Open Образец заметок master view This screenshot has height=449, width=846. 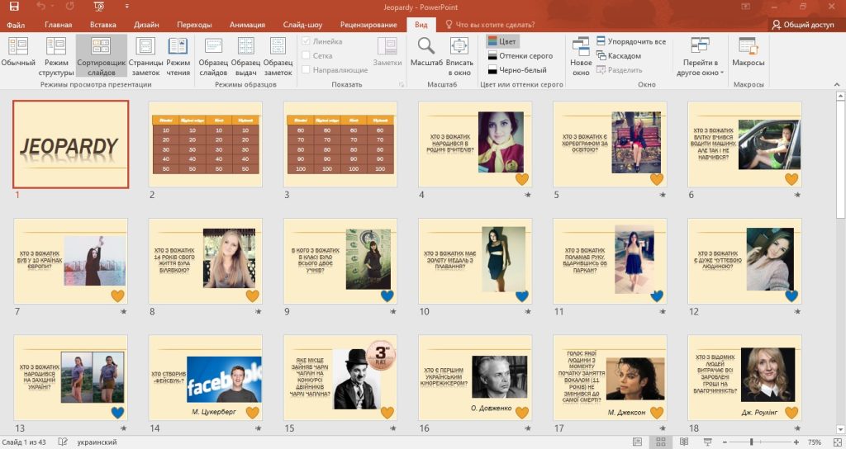coord(278,57)
